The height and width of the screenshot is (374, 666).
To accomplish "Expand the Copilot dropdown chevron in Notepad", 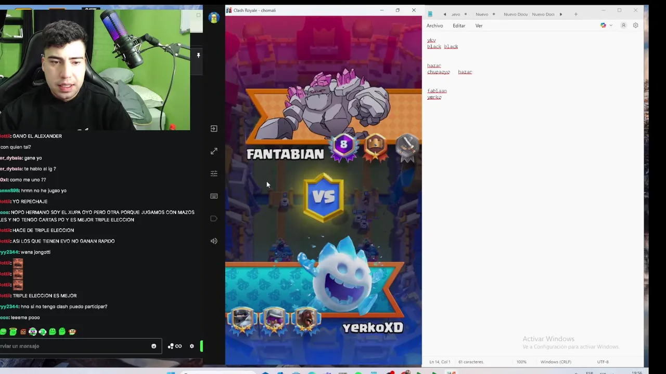I will click(611, 25).
